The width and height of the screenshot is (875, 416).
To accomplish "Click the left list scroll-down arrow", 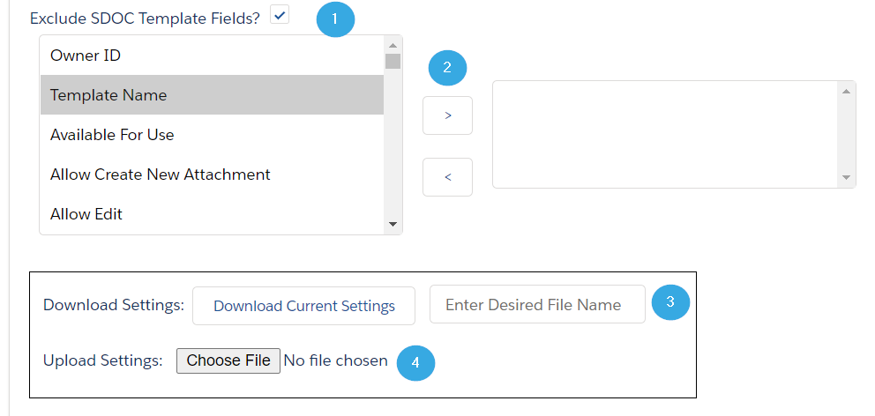I will [393, 224].
